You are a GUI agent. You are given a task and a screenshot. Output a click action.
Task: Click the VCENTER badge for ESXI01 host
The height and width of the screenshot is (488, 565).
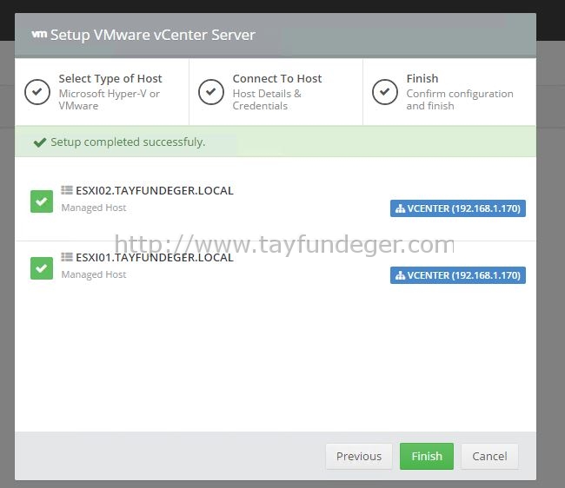point(457,275)
